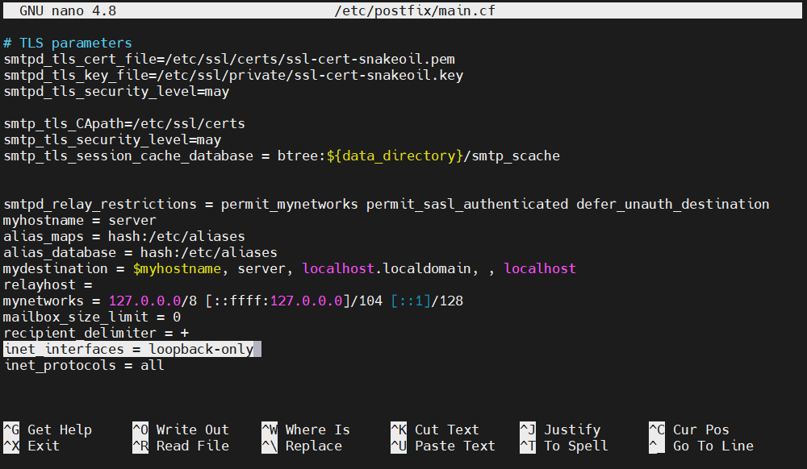Click the alias_maps line

(124, 236)
